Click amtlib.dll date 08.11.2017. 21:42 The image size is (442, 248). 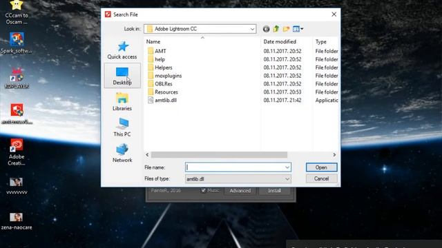[282, 100]
